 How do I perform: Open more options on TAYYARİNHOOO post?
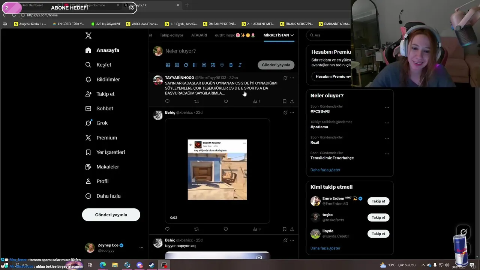pyautogui.click(x=292, y=78)
